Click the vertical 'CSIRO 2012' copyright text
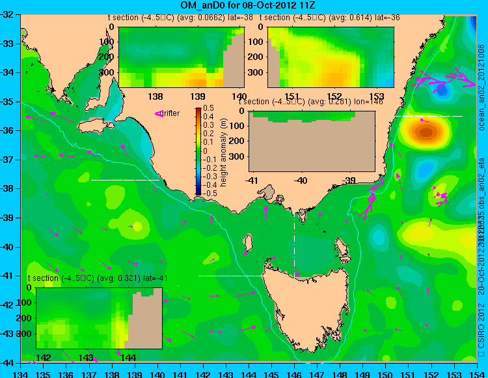Viewport: 488px width, 378px height. coord(481,330)
